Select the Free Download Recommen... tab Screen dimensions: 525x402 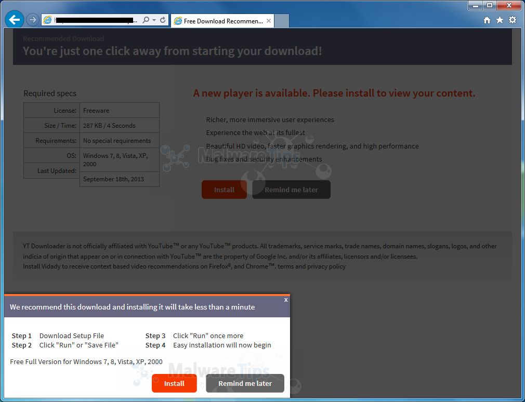tap(222, 21)
